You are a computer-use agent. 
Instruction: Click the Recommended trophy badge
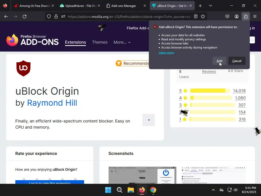coord(133,63)
